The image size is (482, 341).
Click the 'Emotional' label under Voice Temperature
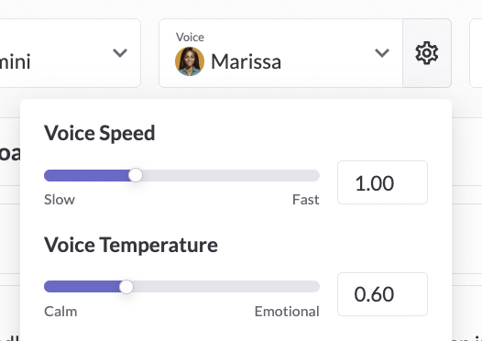tap(287, 312)
